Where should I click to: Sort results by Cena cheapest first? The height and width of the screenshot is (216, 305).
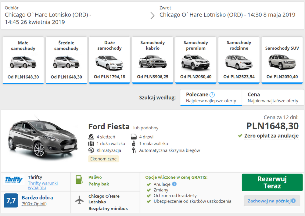[273, 97]
